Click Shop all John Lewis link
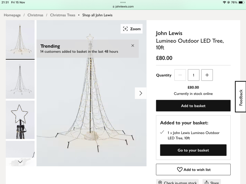 click(97, 15)
